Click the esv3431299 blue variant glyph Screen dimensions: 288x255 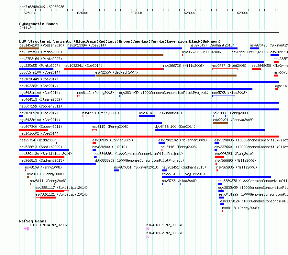point(221,198)
